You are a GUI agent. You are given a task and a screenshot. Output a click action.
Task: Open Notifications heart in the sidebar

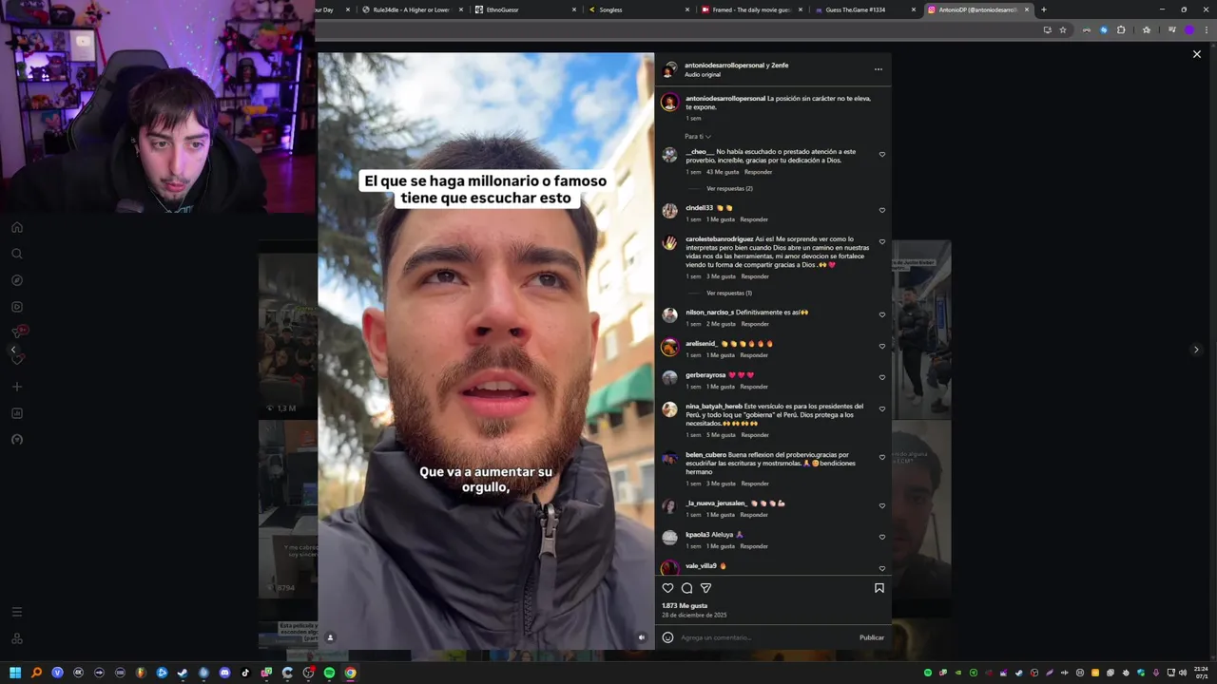16,359
